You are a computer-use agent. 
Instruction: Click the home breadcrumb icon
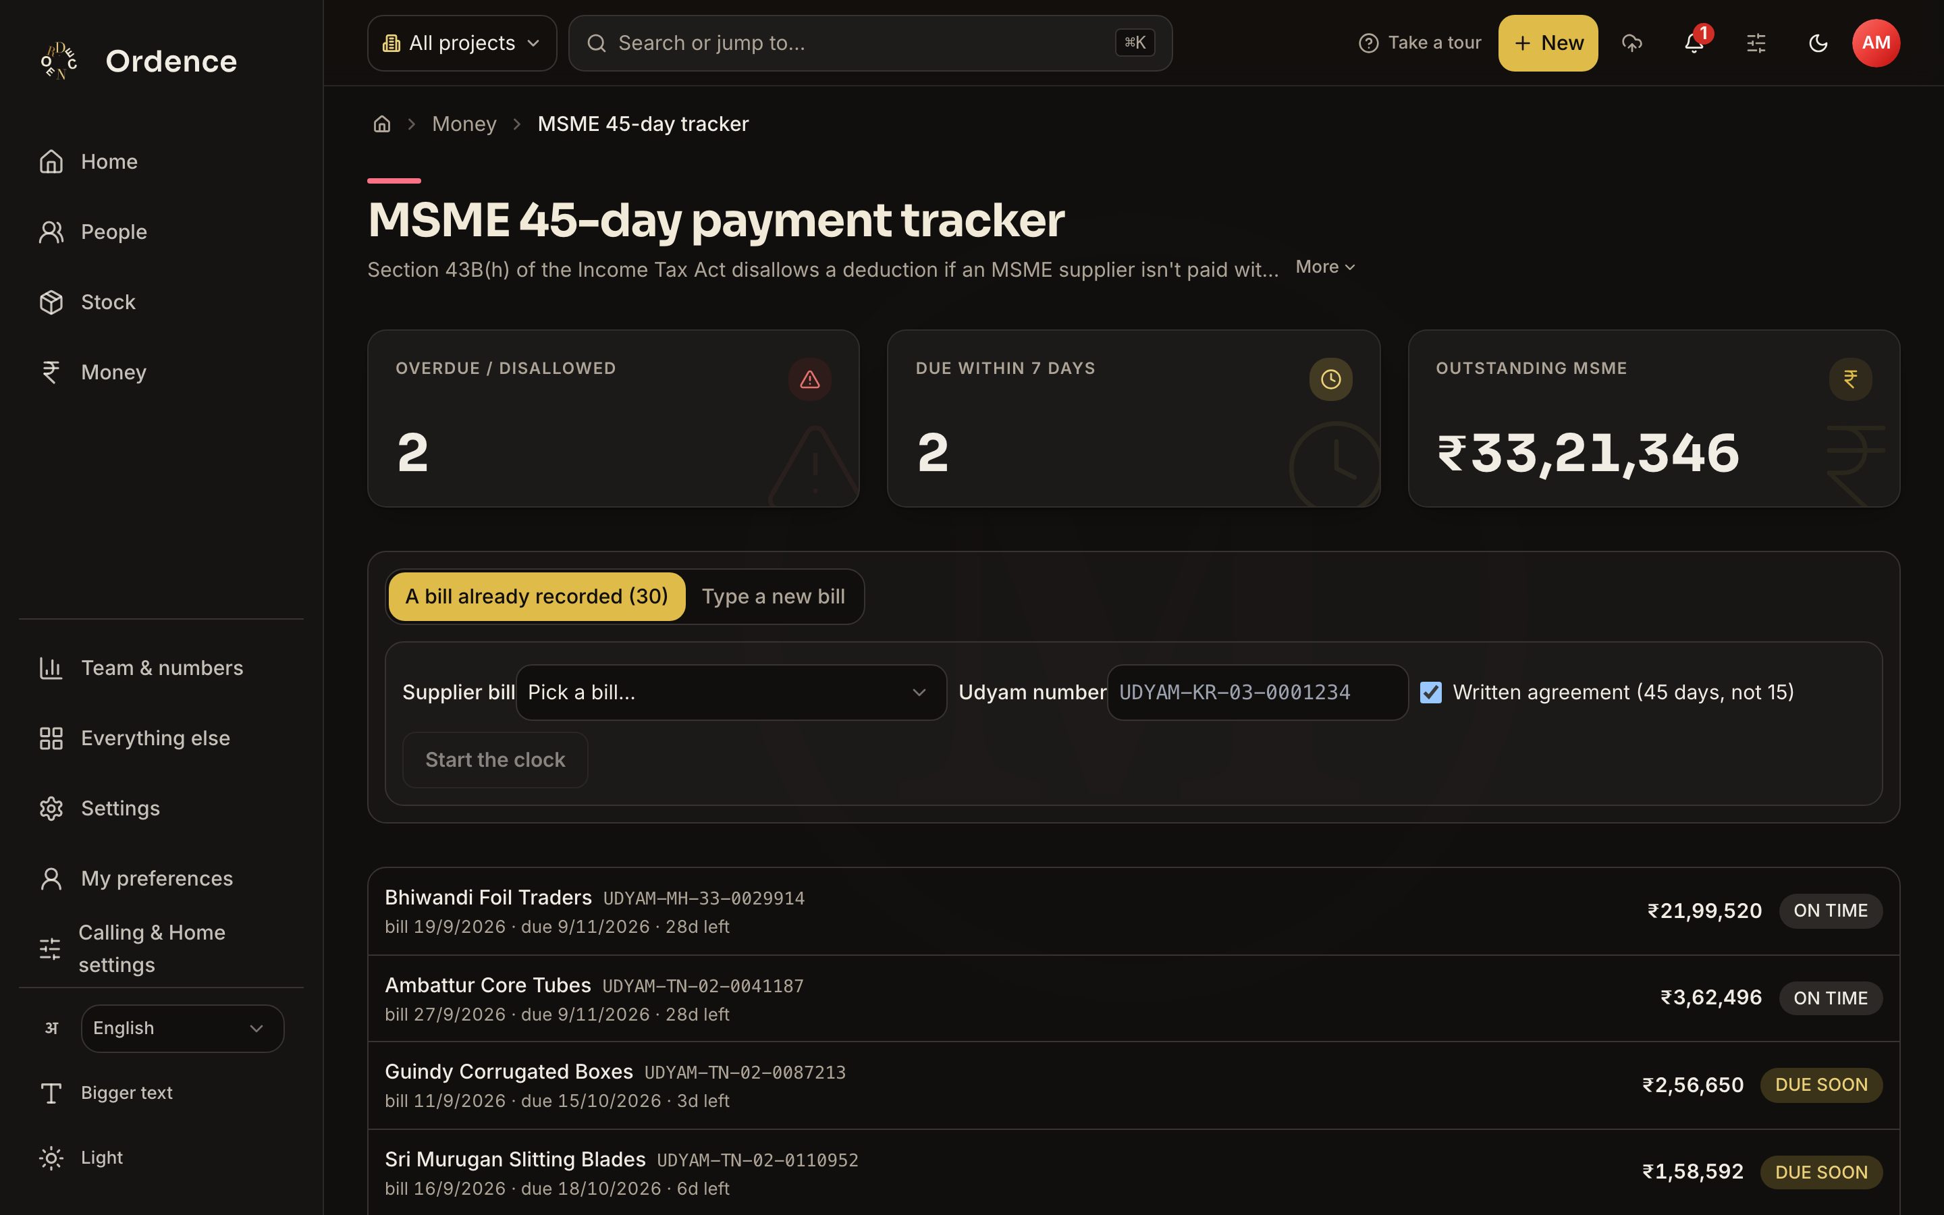381,124
